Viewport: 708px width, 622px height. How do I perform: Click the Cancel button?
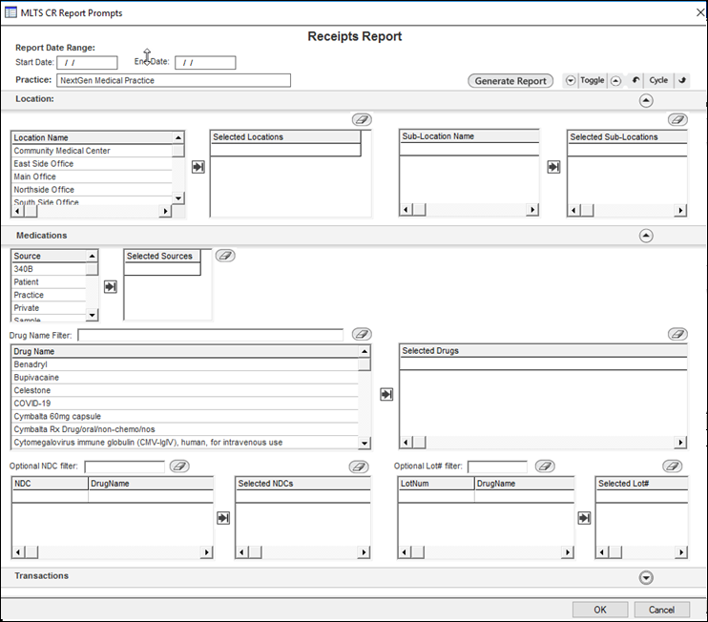pos(661,611)
